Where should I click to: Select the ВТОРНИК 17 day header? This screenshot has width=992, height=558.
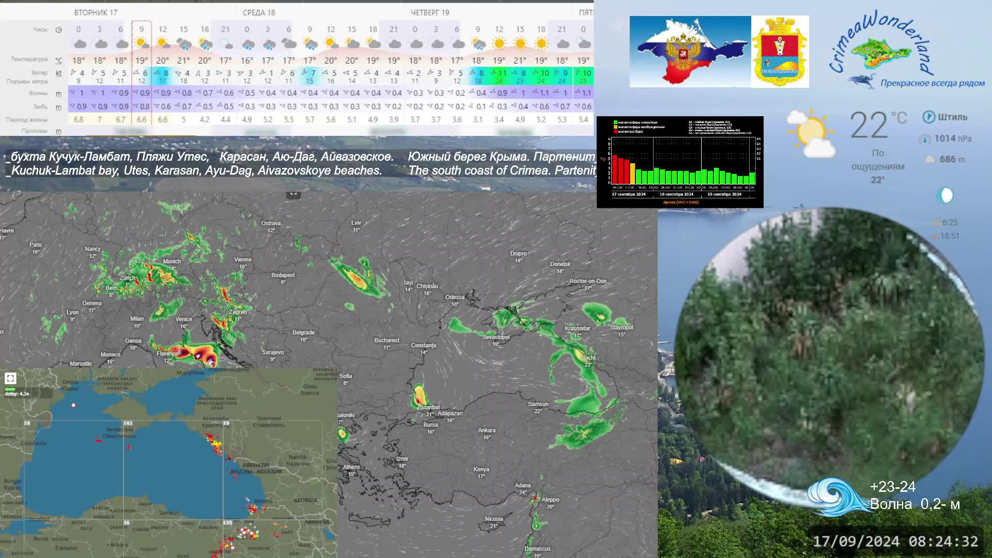coord(96,12)
